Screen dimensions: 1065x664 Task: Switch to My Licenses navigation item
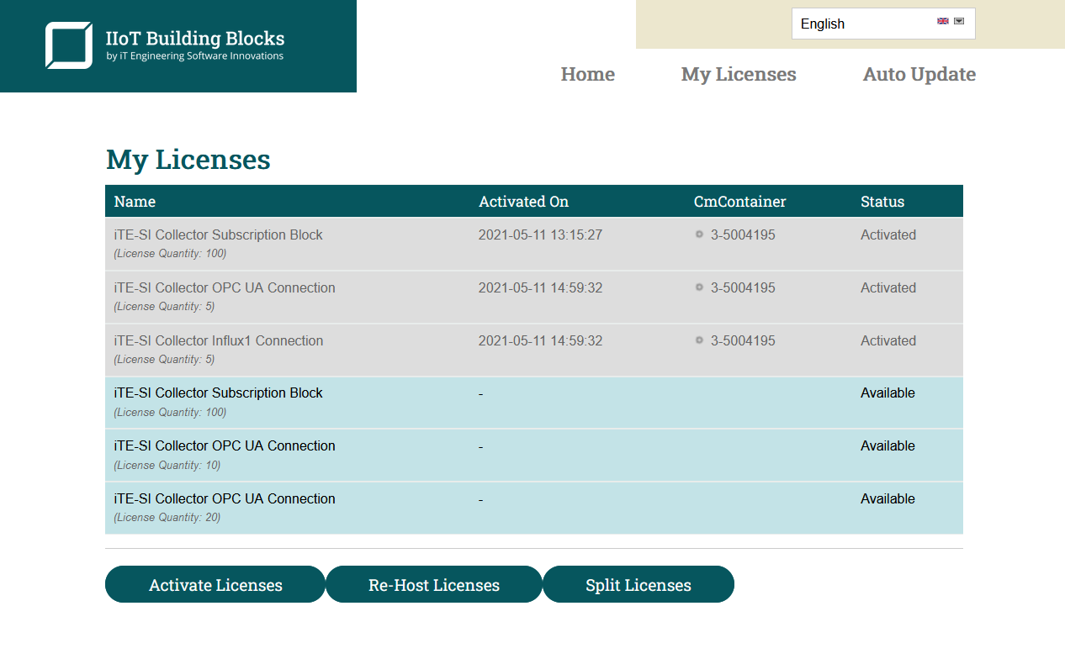739,74
